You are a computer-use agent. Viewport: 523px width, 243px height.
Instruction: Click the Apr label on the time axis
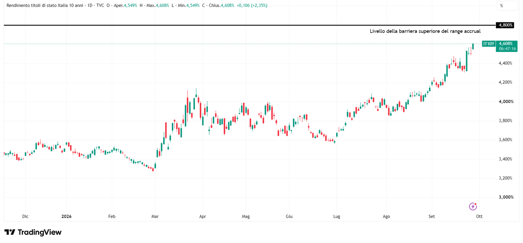click(203, 216)
